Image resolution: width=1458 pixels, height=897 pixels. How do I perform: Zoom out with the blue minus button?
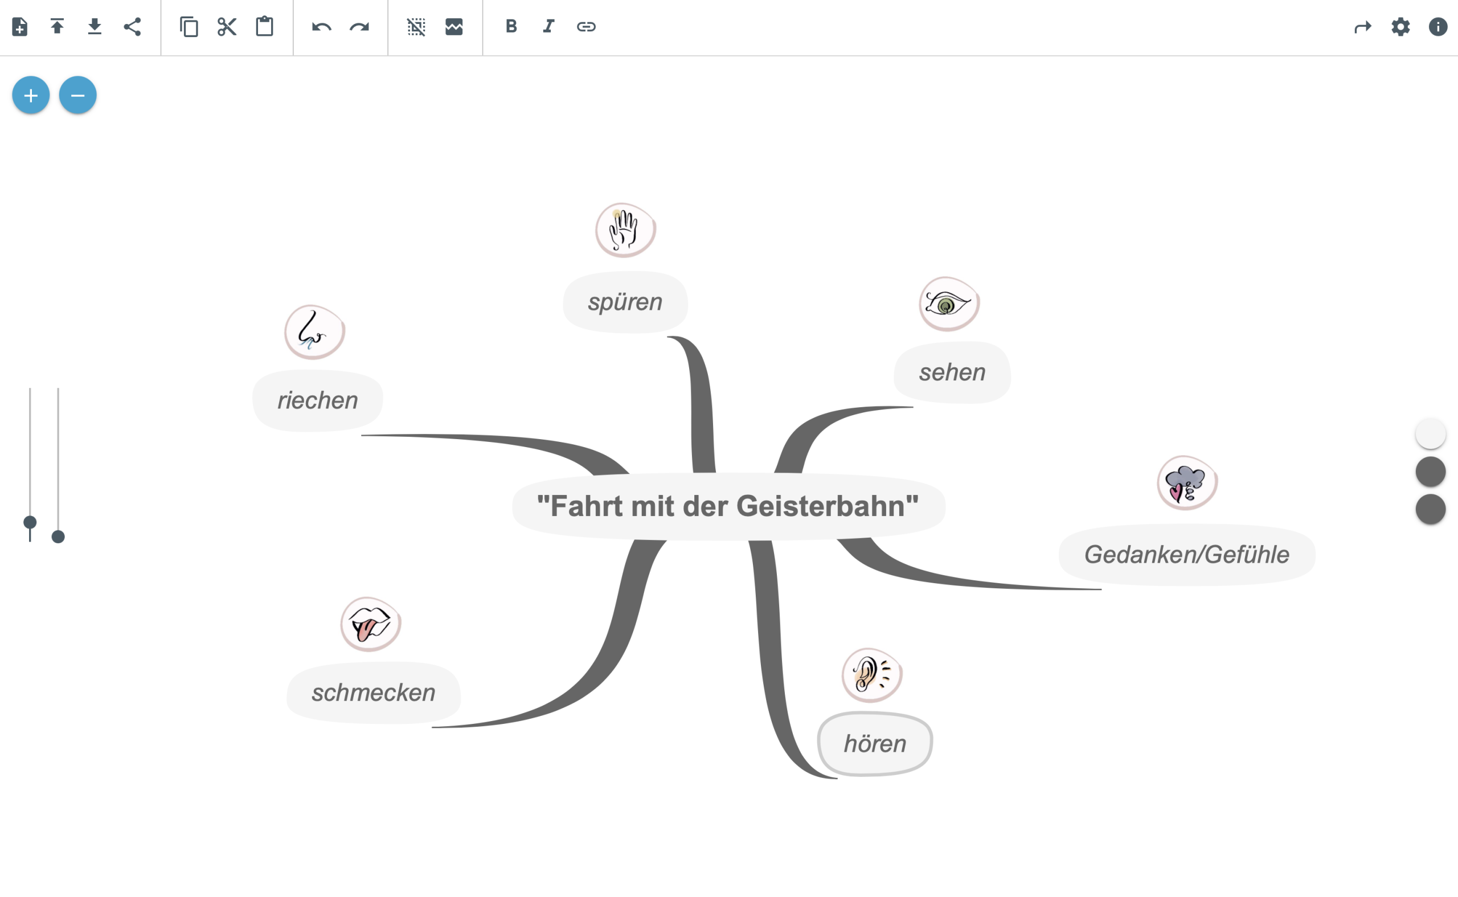click(x=77, y=95)
